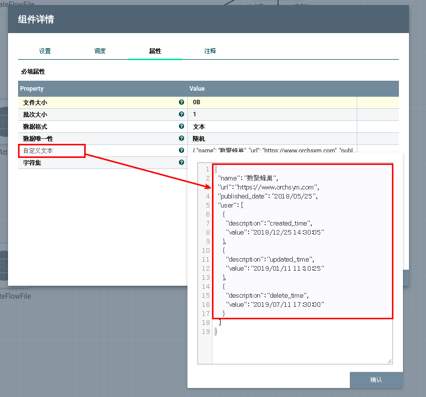
Task: Select the 自定义文本 property name
Action: pyautogui.click(x=38, y=151)
